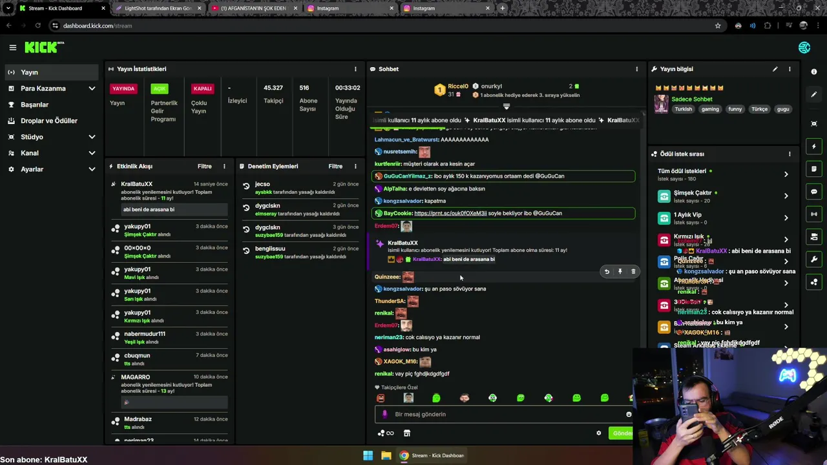Open the Şimşek Çaktır reward requests

[x=724, y=196]
